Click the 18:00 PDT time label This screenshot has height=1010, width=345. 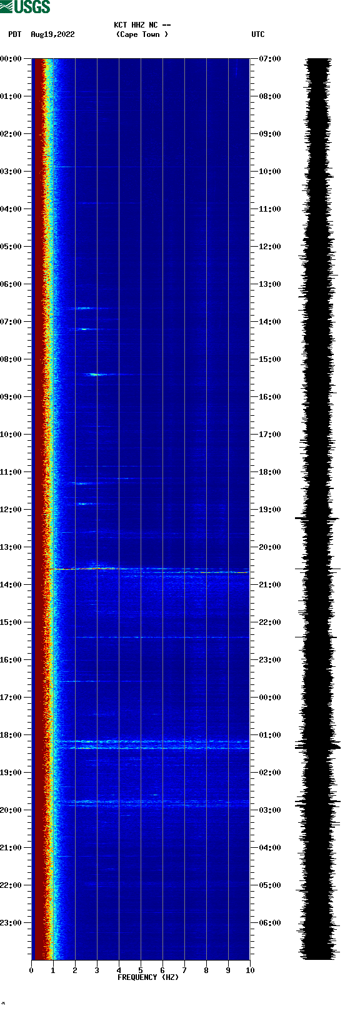[11, 735]
